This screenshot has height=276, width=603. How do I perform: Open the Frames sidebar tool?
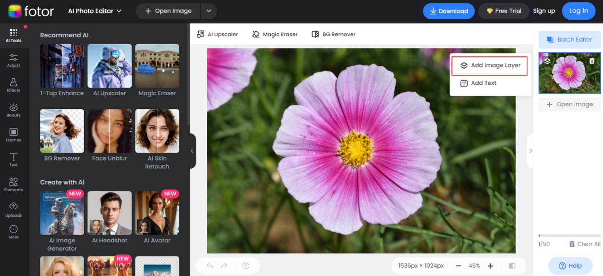pyautogui.click(x=14, y=135)
